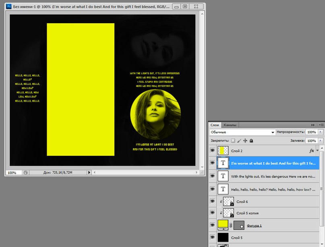Switch to the Каналы tab

coord(230,125)
